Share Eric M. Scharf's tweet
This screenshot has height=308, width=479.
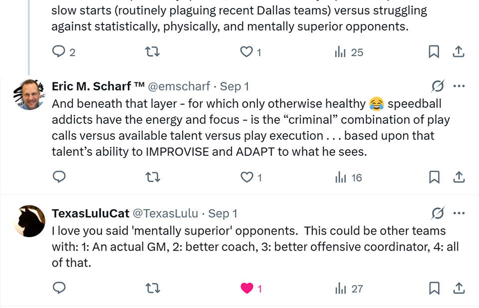pos(459,177)
